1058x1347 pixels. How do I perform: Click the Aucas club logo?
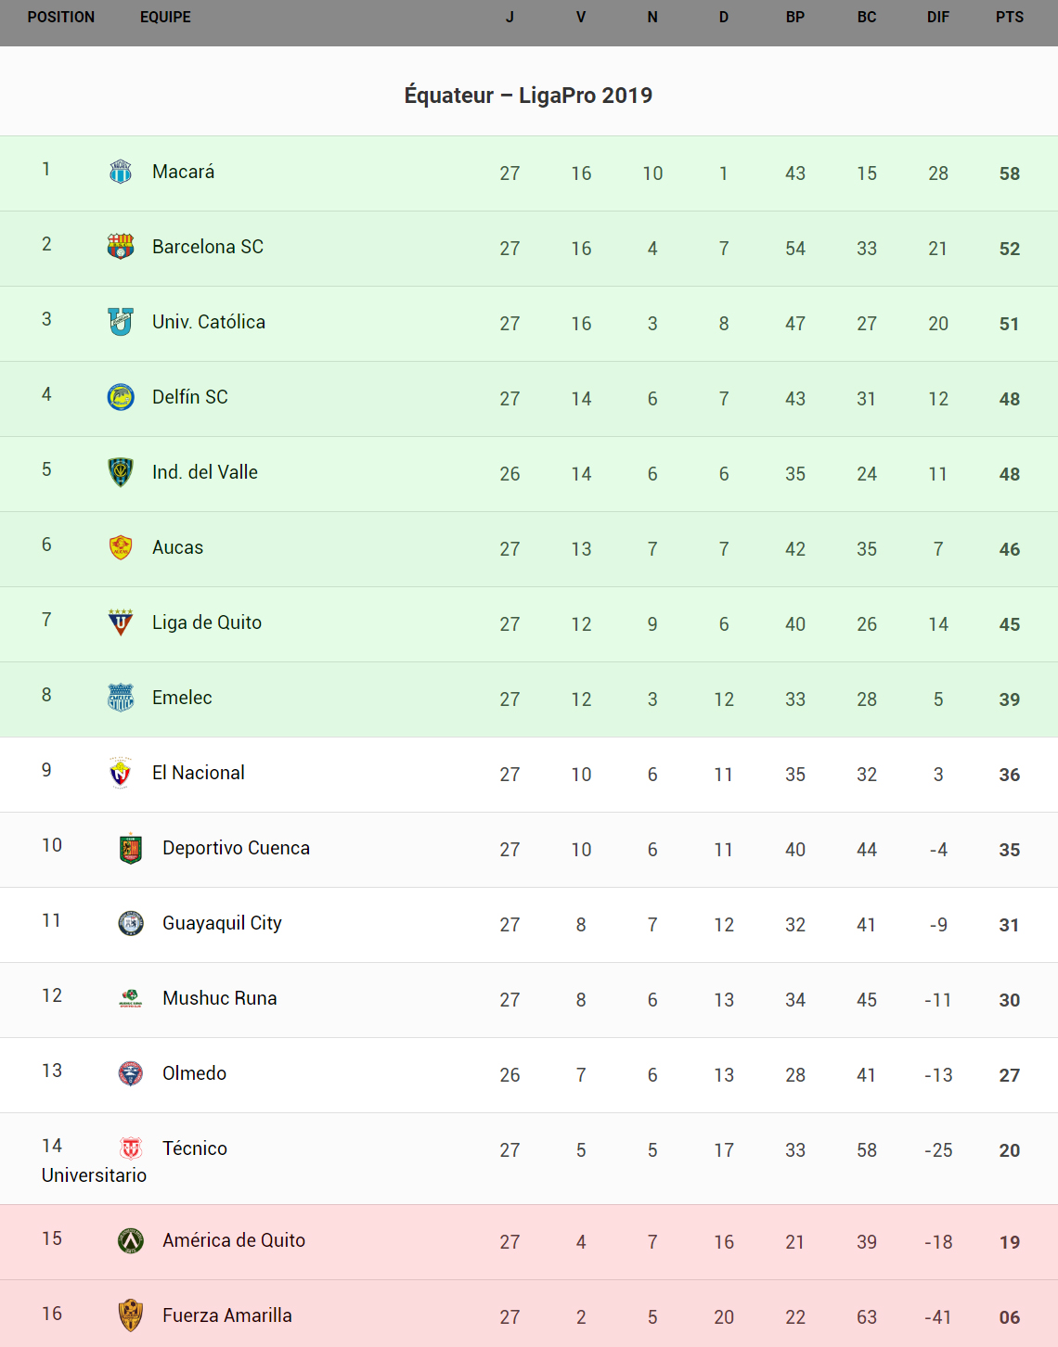[x=121, y=547]
